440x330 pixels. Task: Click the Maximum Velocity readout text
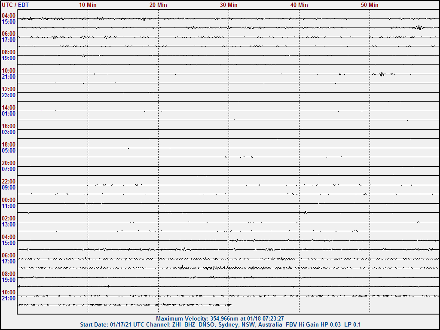point(220,318)
